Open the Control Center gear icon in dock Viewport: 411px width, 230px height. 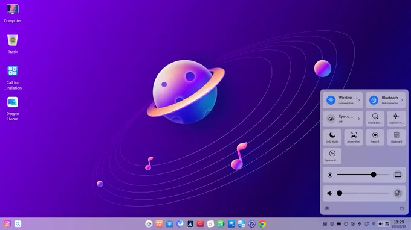pyautogui.click(x=251, y=224)
